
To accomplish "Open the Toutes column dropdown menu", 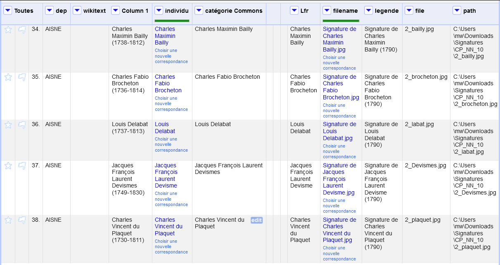I will pyautogui.click(x=7, y=11).
